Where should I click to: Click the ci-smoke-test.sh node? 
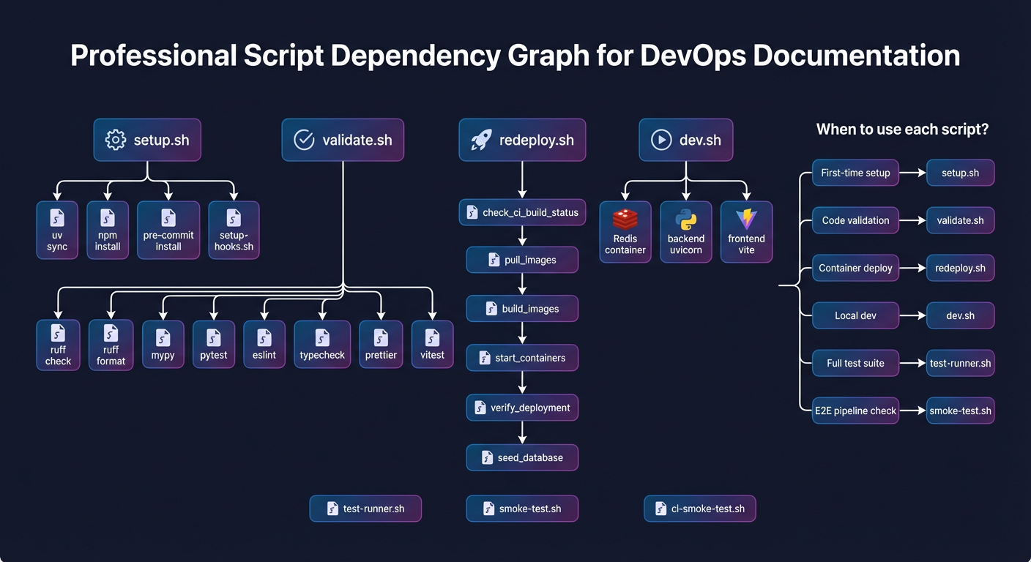point(699,508)
